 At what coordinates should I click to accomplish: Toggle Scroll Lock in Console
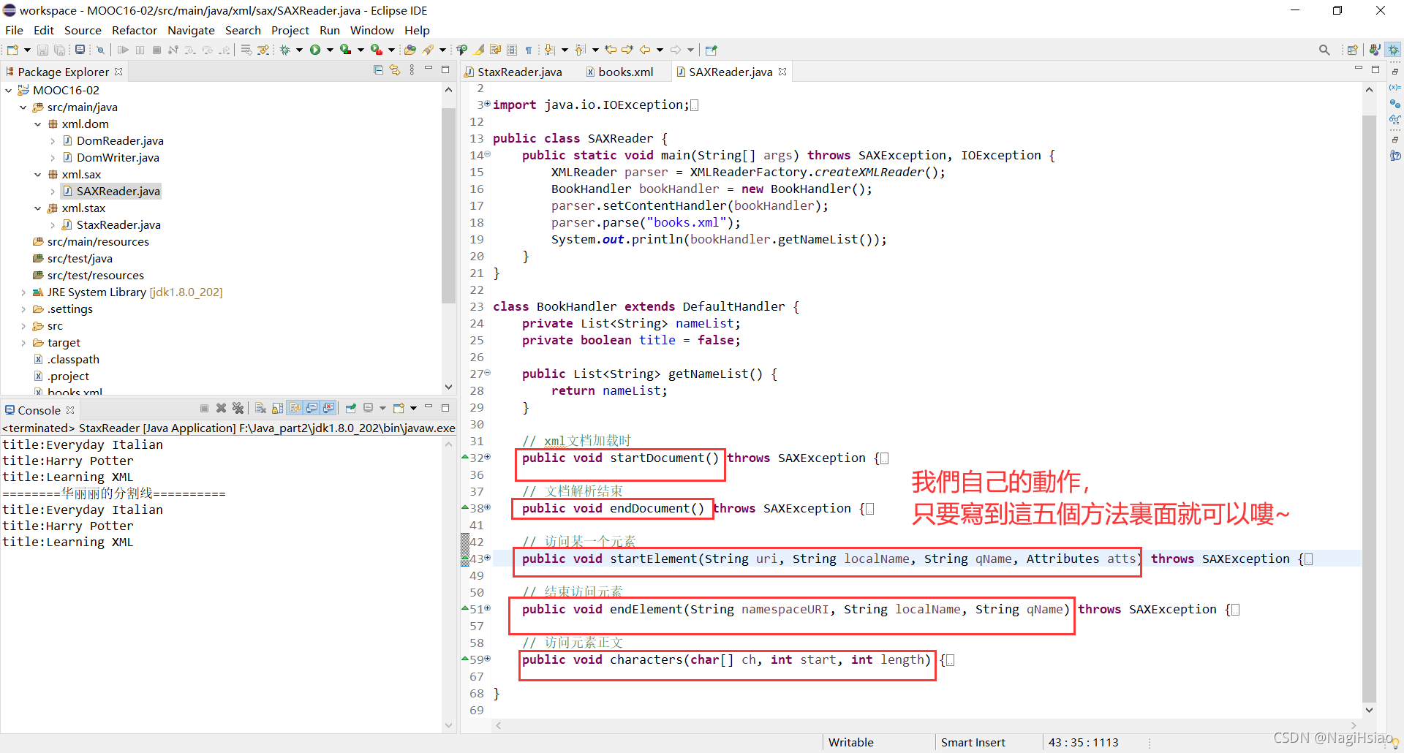277,408
